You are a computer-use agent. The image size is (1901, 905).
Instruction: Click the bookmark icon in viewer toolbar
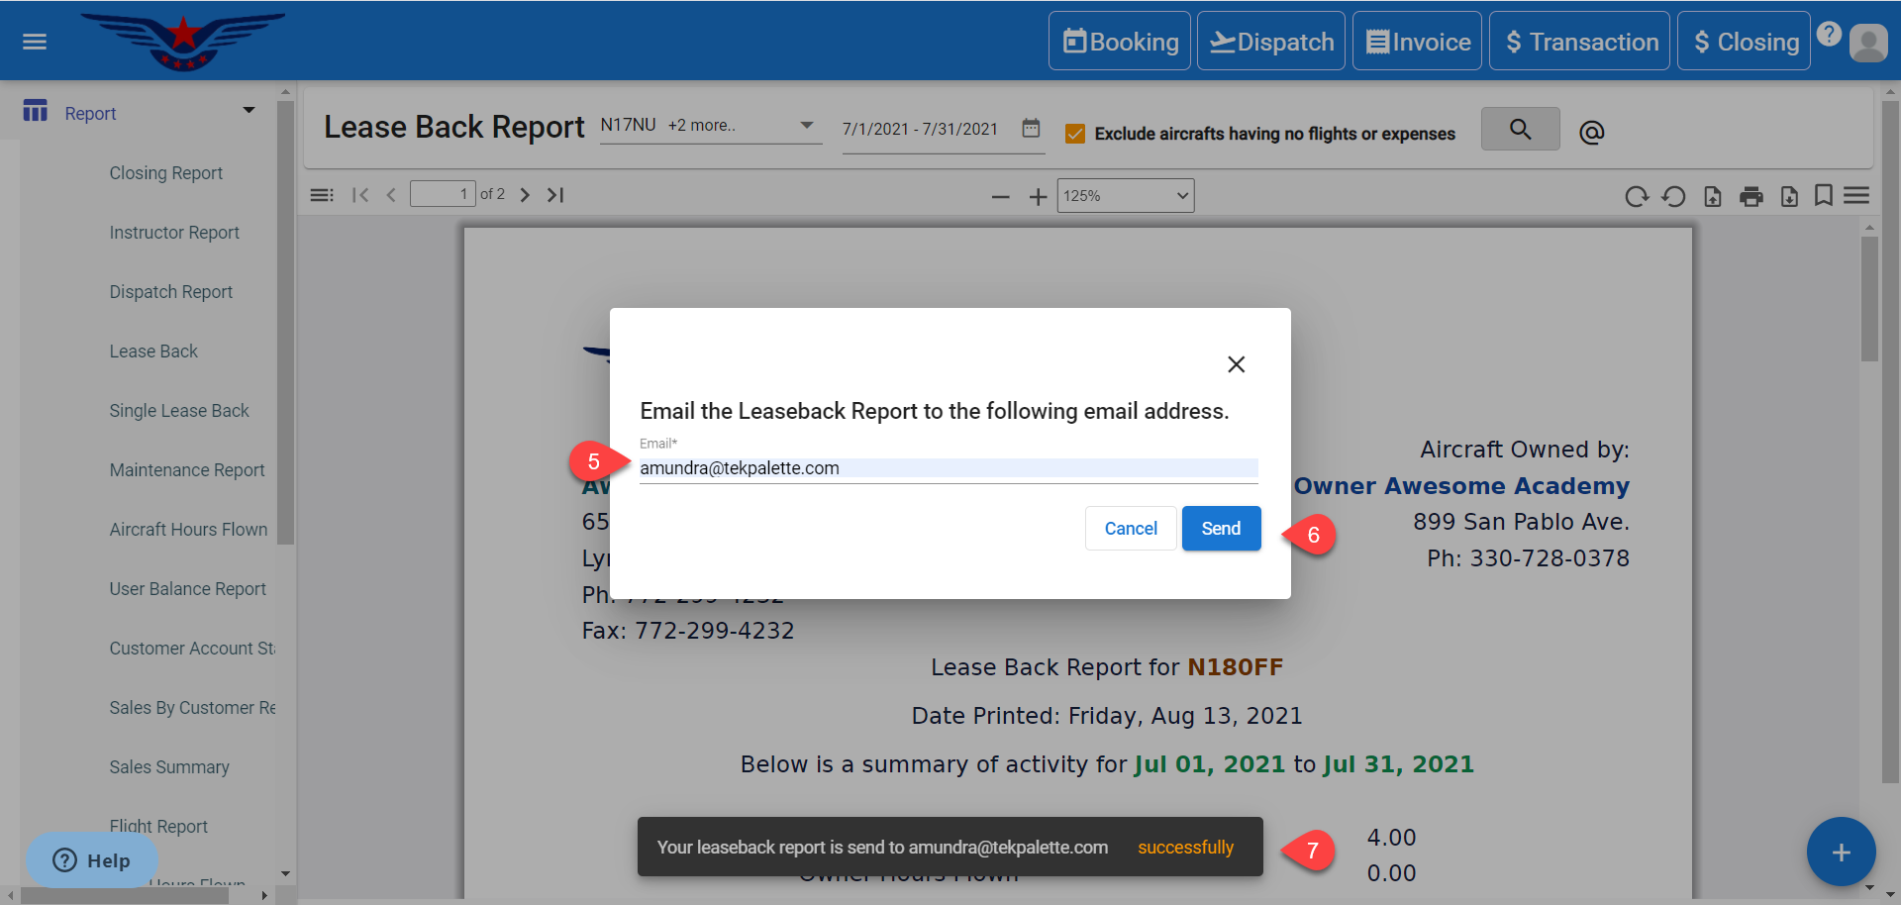tap(1823, 195)
